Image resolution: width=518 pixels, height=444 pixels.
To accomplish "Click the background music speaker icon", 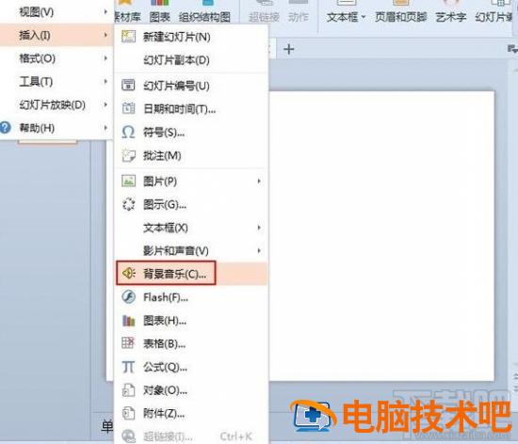I will (x=128, y=273).
